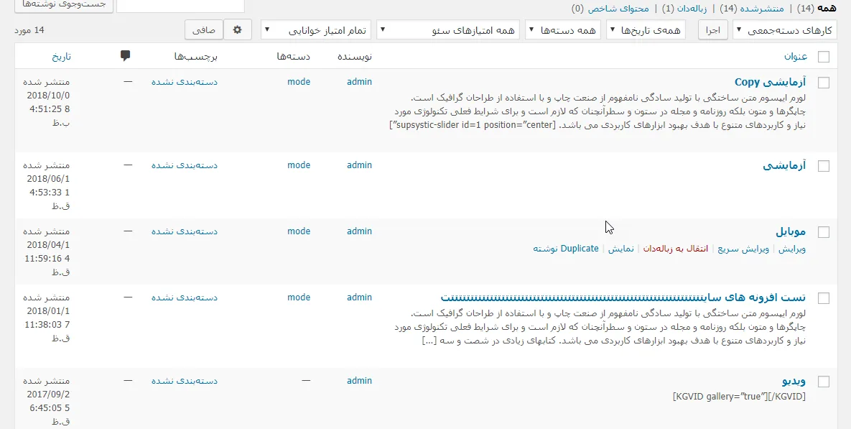Click [KGVID gallery="true"] shortcode text
Viewport: 851px width, 429px height.
pos(739,397)
